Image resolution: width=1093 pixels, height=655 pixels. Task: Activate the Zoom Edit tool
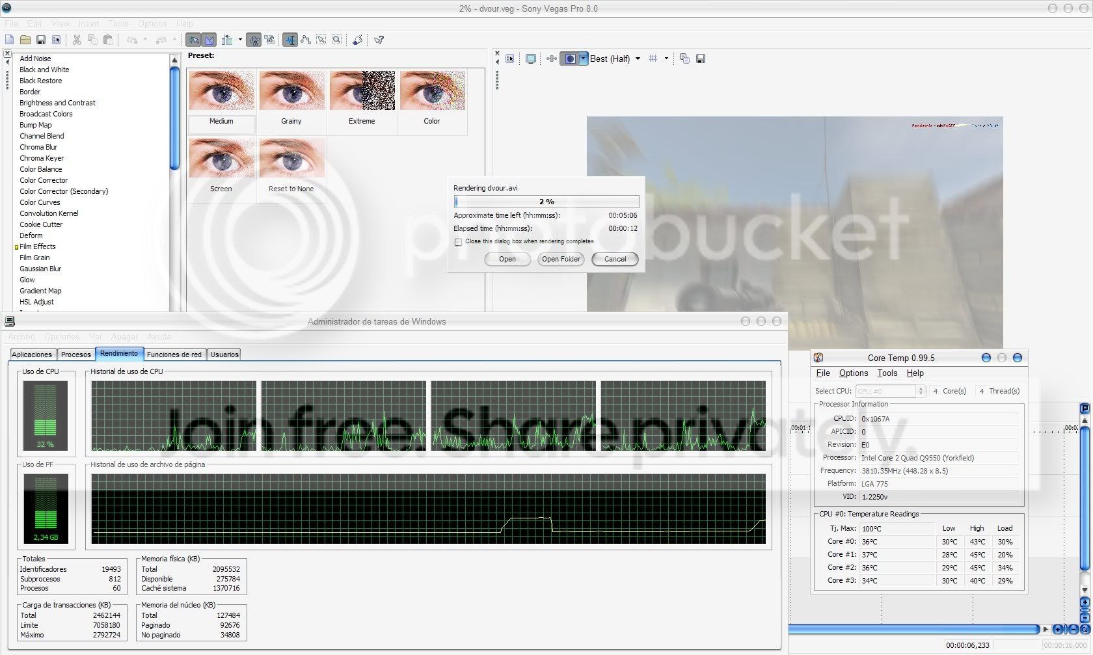coord(336,40)
